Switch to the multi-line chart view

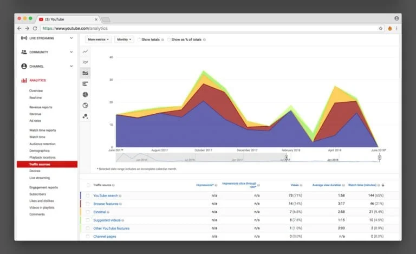(x=86, y=62)
